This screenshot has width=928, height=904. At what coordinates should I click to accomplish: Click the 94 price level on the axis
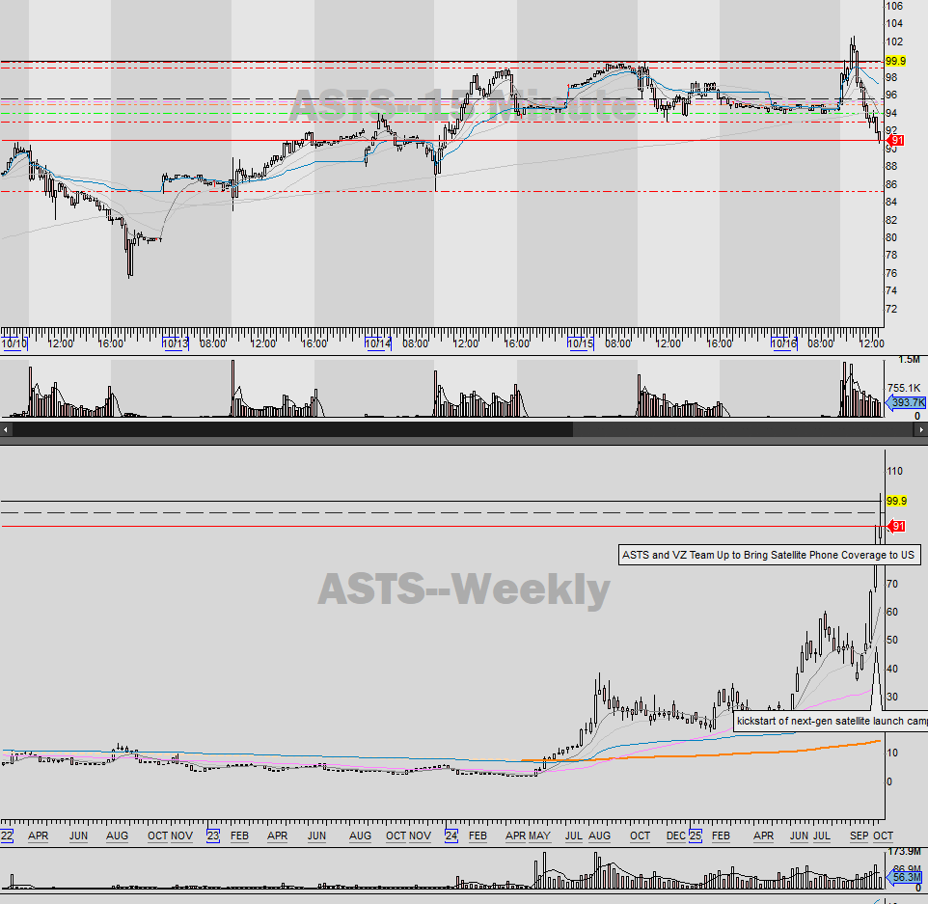coord(891,113)
